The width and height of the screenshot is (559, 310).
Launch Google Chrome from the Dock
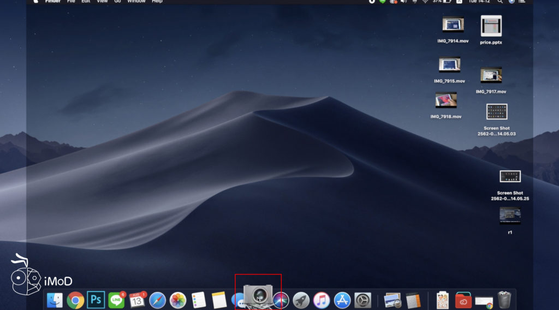75,300
